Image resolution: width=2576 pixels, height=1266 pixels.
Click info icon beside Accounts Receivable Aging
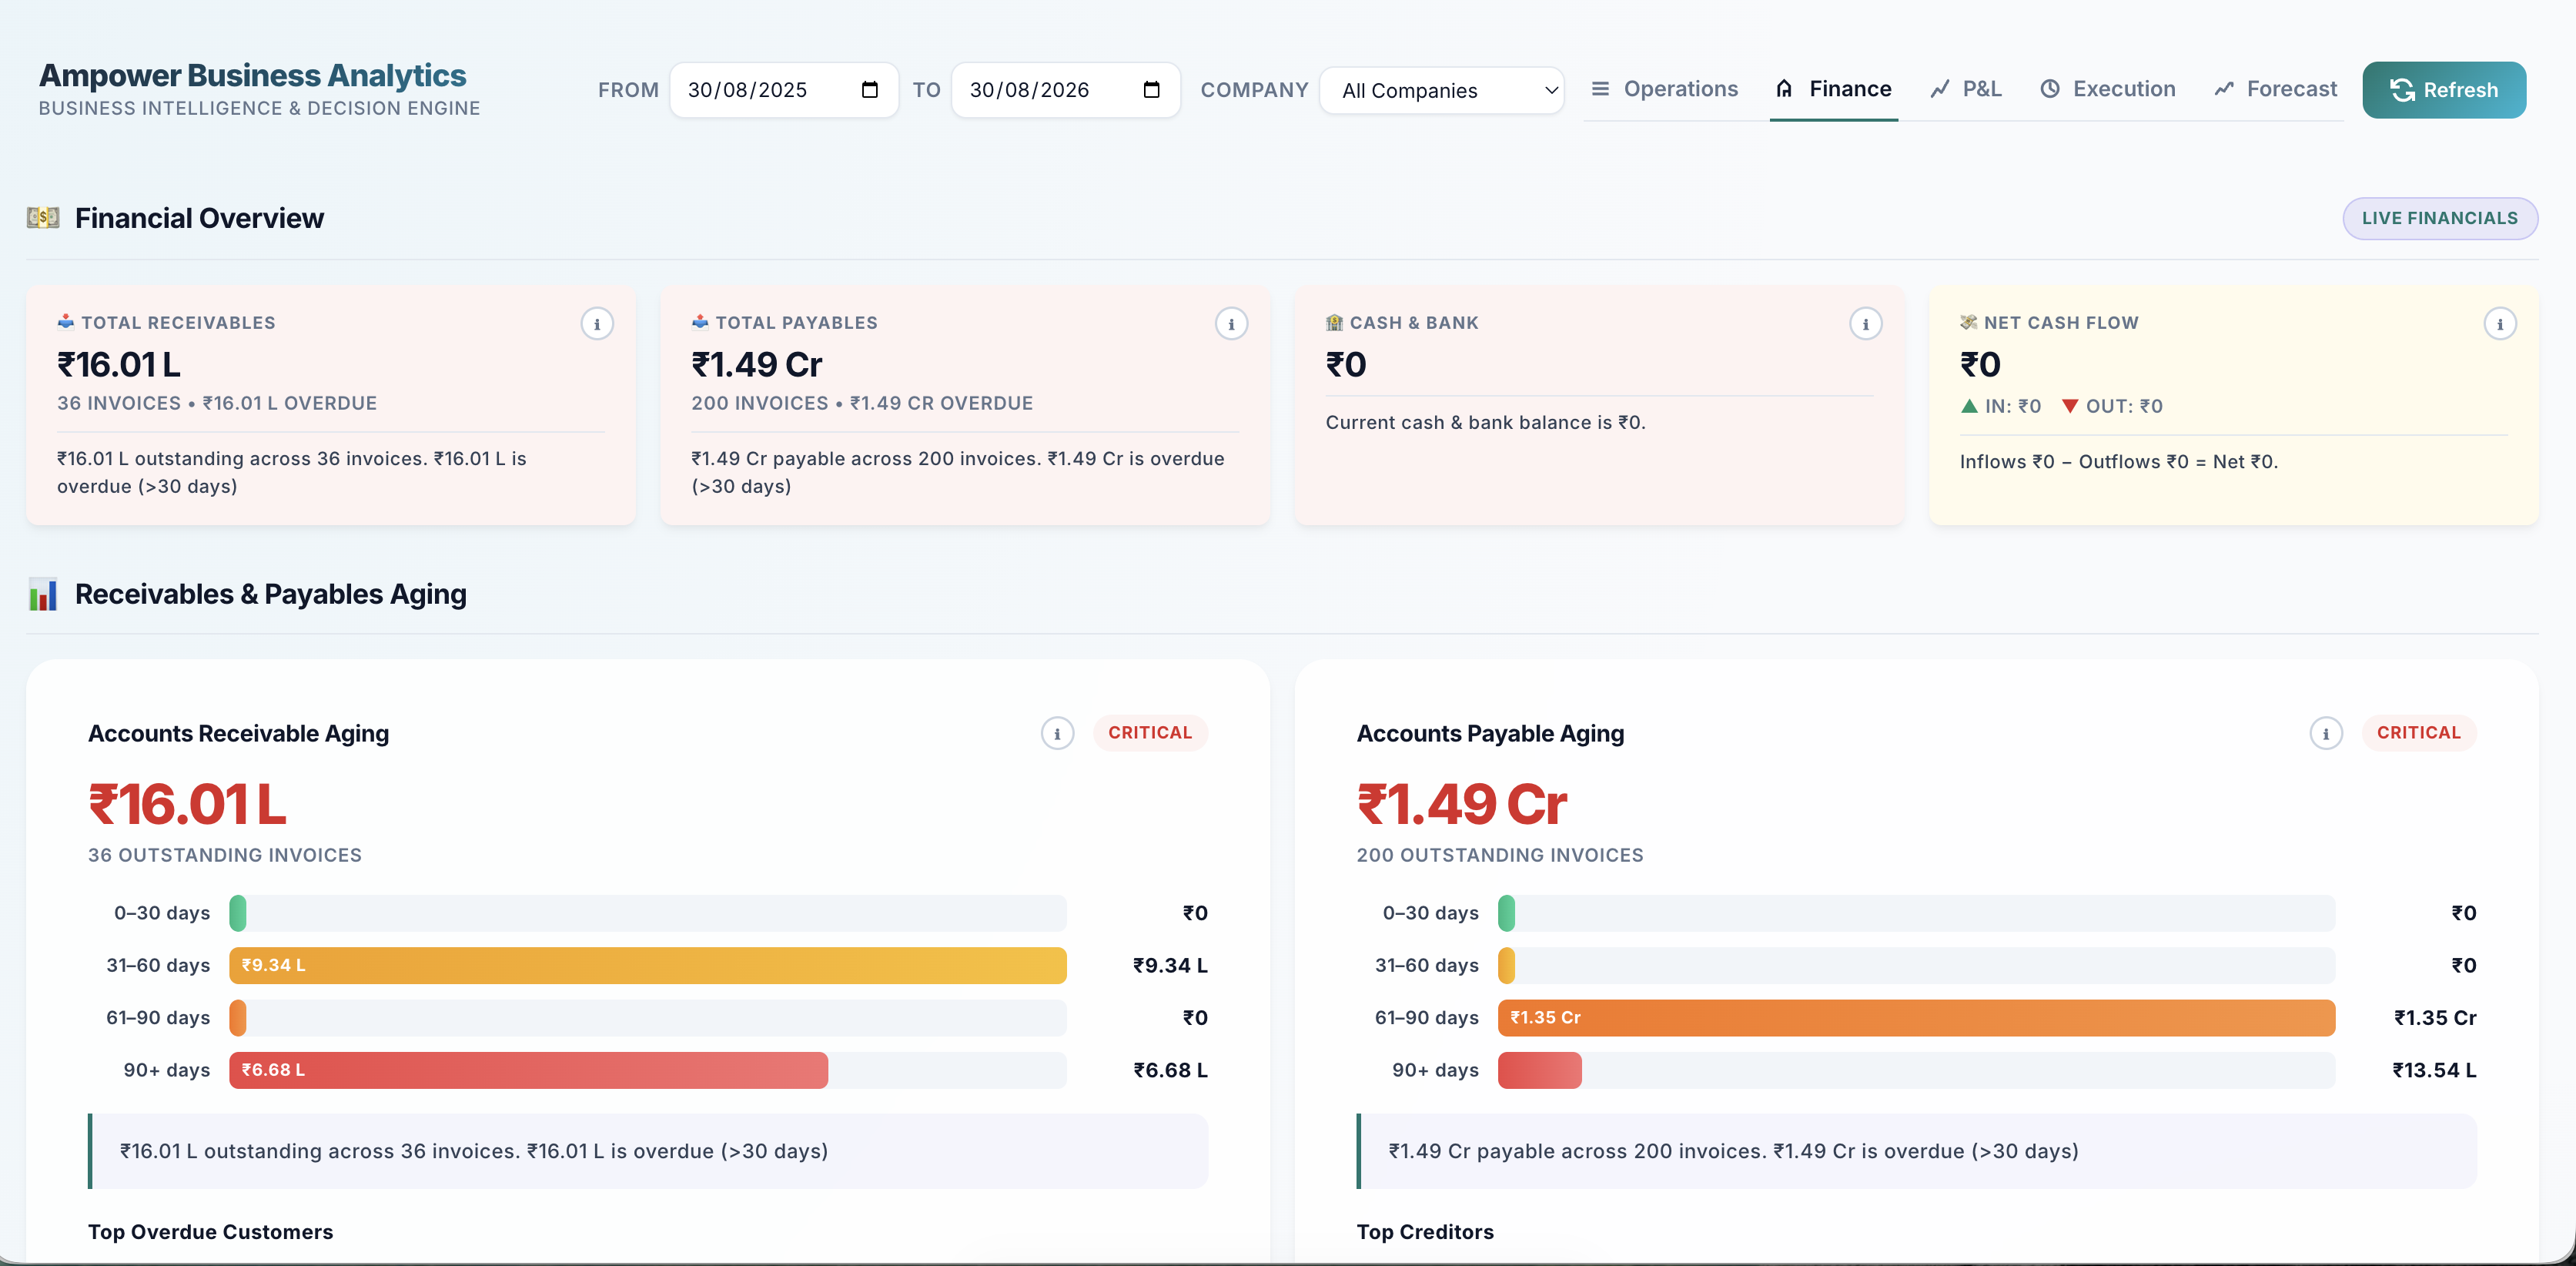(x=1057, y=733)
